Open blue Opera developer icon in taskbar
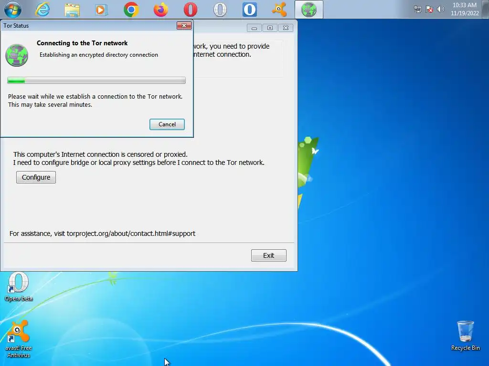 (249, 10)
